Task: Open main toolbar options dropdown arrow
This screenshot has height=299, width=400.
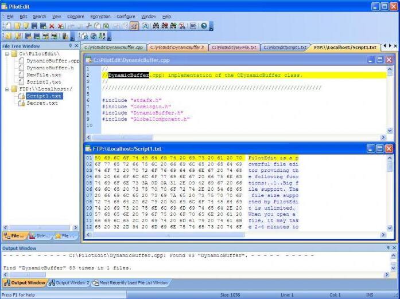Action: point(211,26)
